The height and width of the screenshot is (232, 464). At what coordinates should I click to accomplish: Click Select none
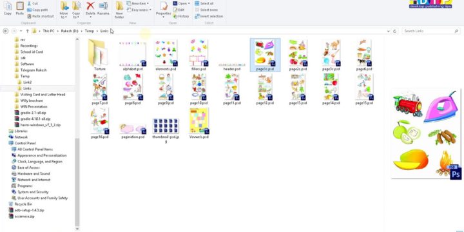pos(206,10)
